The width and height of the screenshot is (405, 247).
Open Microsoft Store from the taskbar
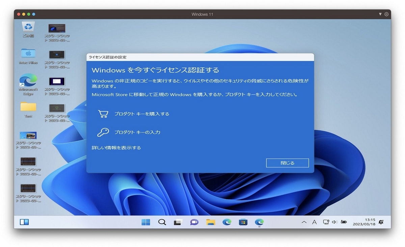point(243,222)
